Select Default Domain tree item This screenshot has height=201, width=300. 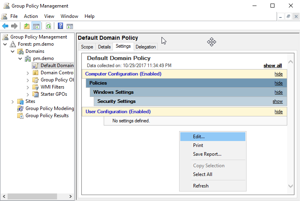pos(57,66)
